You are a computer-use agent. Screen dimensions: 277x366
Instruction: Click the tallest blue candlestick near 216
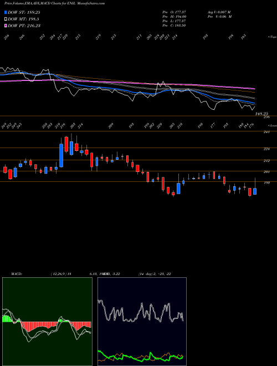coord(61,155)
